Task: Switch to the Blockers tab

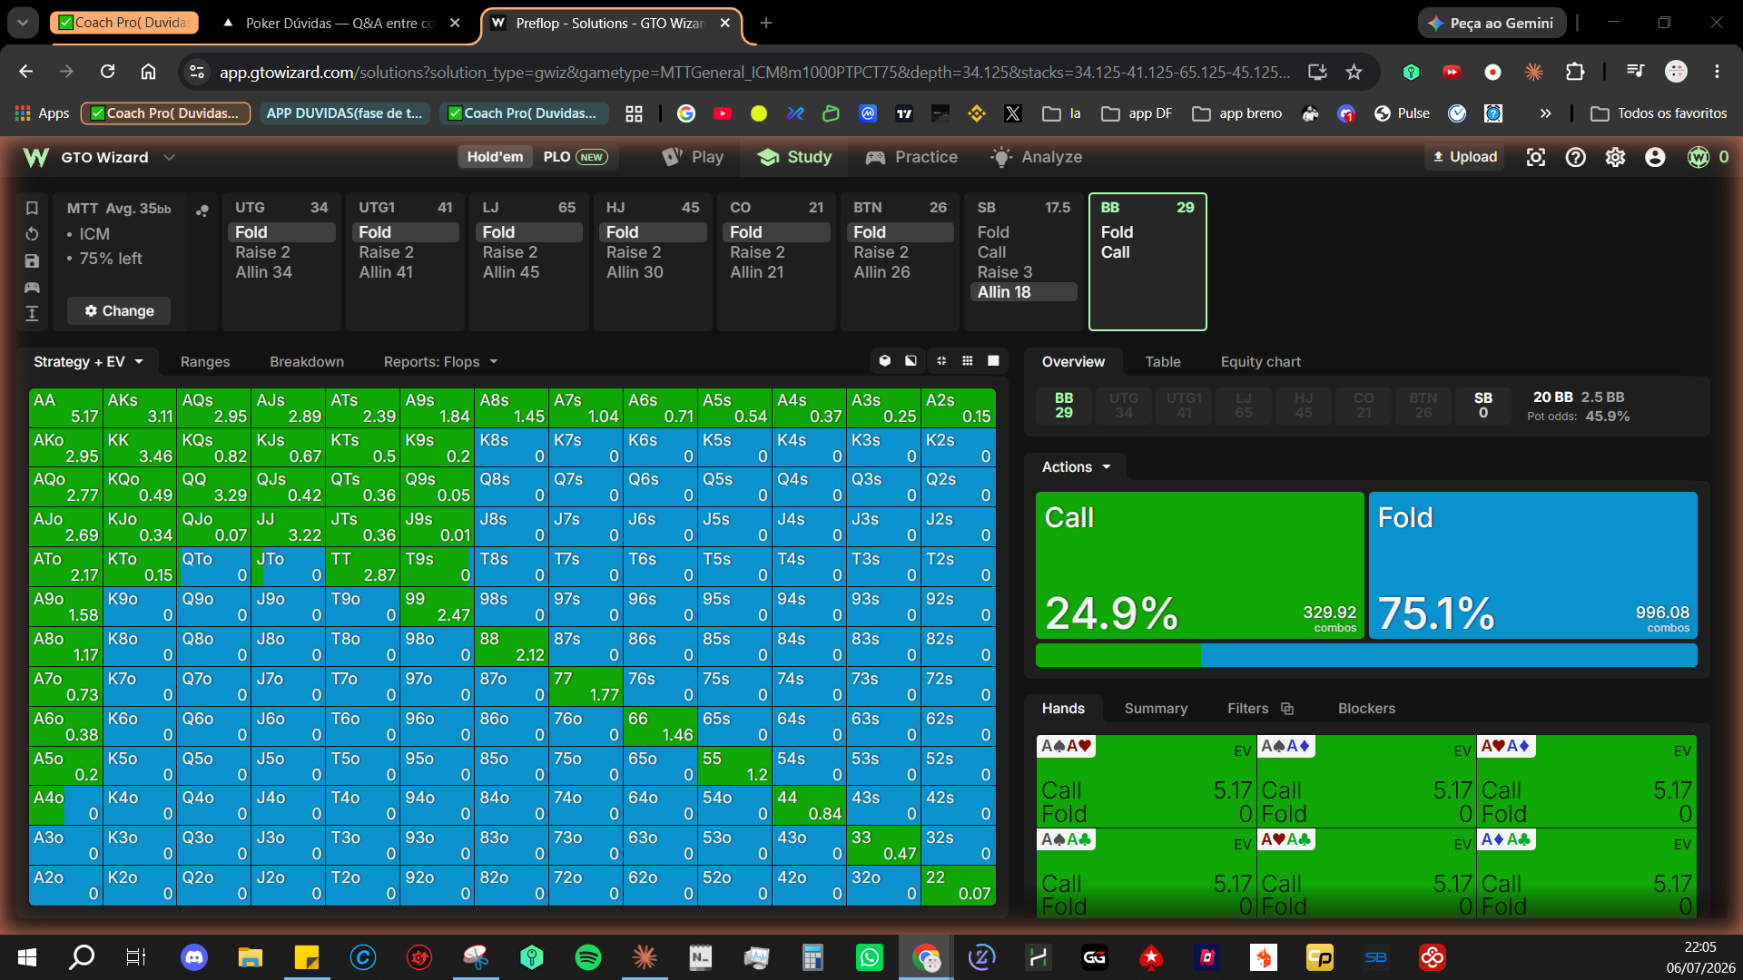Action: (x=1366, y=709)
